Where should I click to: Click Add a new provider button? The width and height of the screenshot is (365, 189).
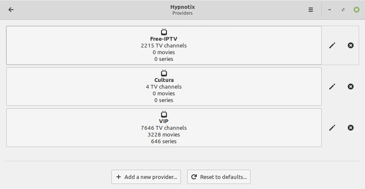(x=146, y=177)
